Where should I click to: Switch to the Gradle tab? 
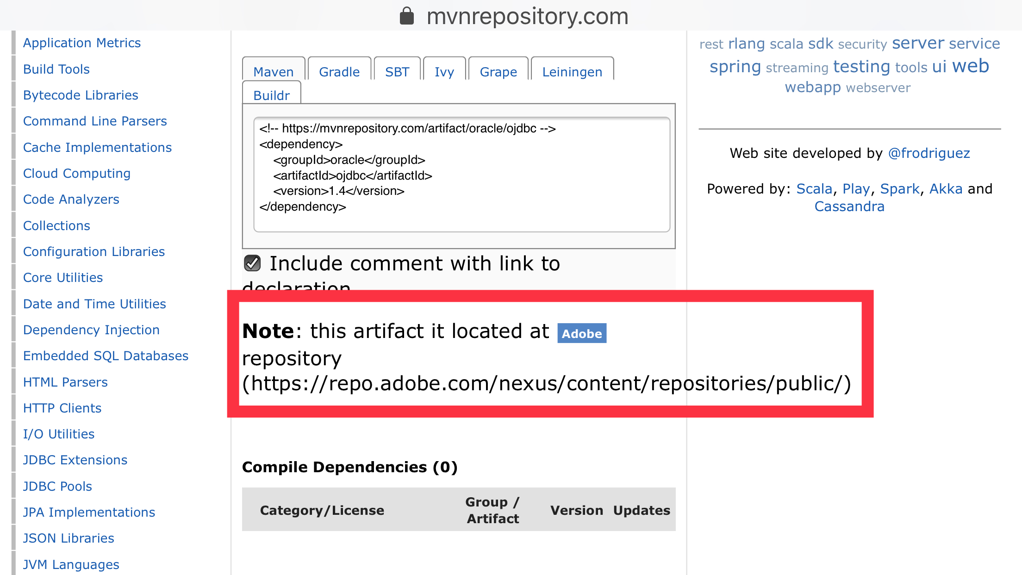click(x=339, y=72)
